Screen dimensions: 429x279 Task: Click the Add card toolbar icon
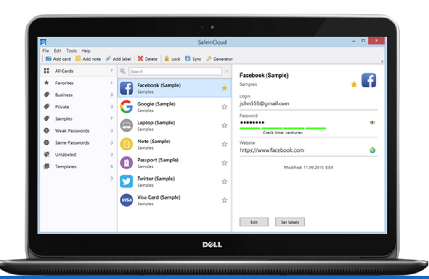pyautogui.click(x=49, y=59)
